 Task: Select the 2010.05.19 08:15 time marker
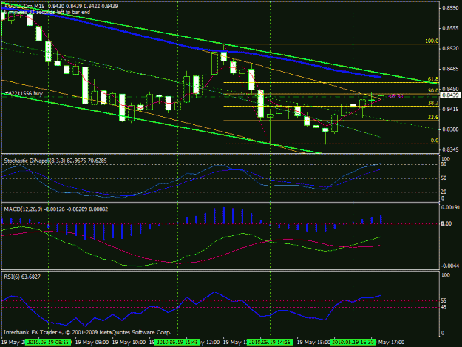48,342
